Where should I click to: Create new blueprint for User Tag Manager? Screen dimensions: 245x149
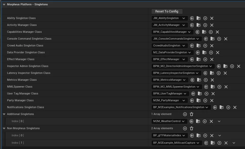pyautogui.click(x=206, y=94)
